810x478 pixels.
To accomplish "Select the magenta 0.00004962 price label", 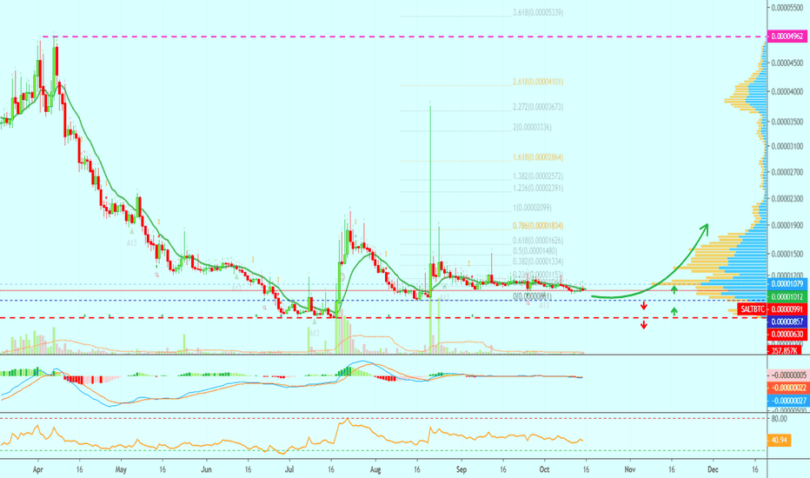I will [788, 37].
